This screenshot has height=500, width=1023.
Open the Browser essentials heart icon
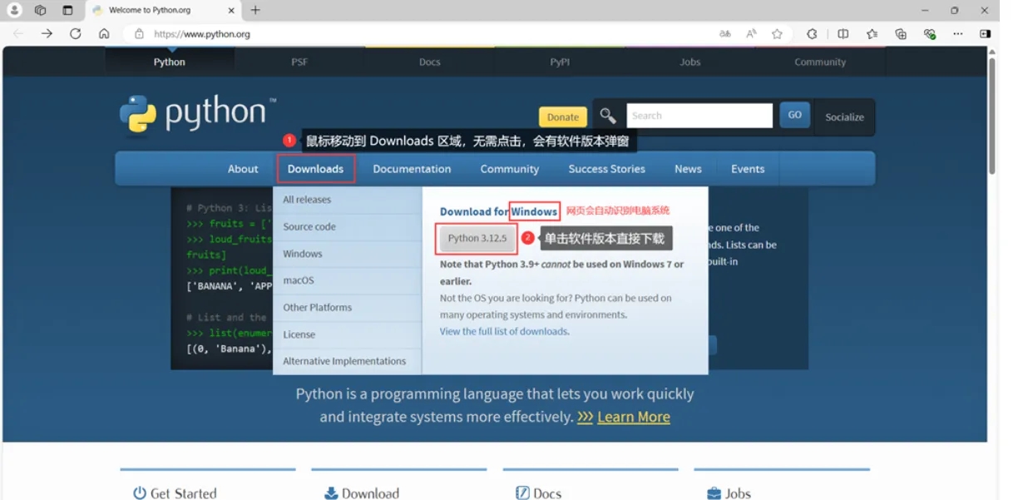[x=930, y=34]
